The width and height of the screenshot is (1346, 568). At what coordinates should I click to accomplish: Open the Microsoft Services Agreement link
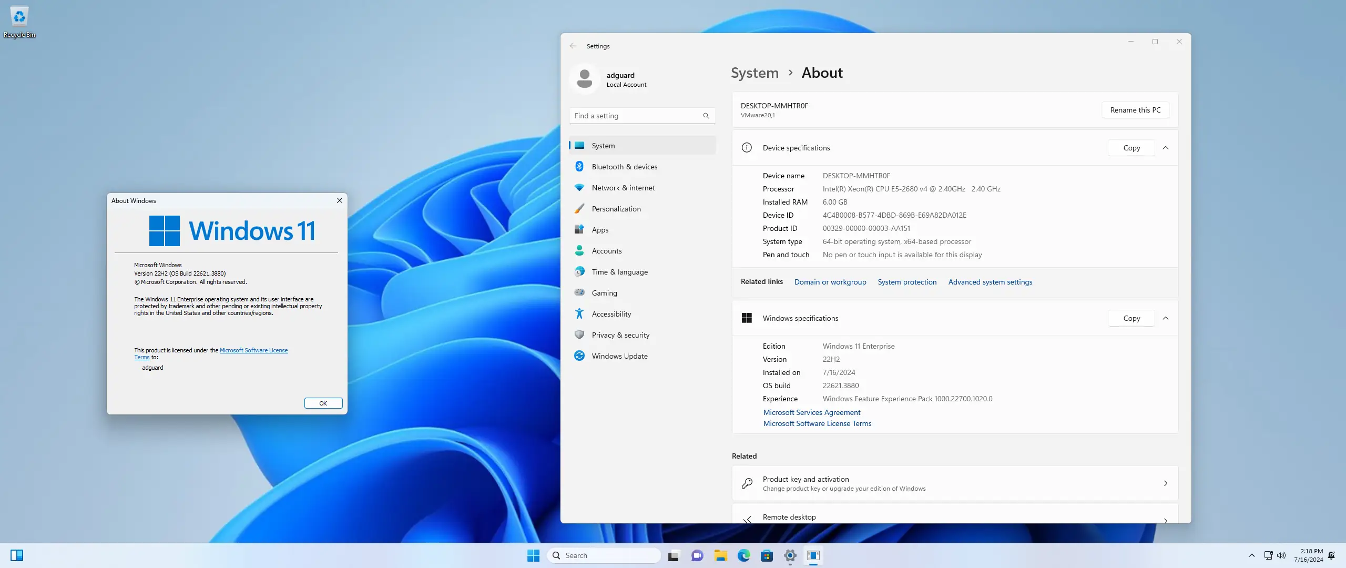811,412
